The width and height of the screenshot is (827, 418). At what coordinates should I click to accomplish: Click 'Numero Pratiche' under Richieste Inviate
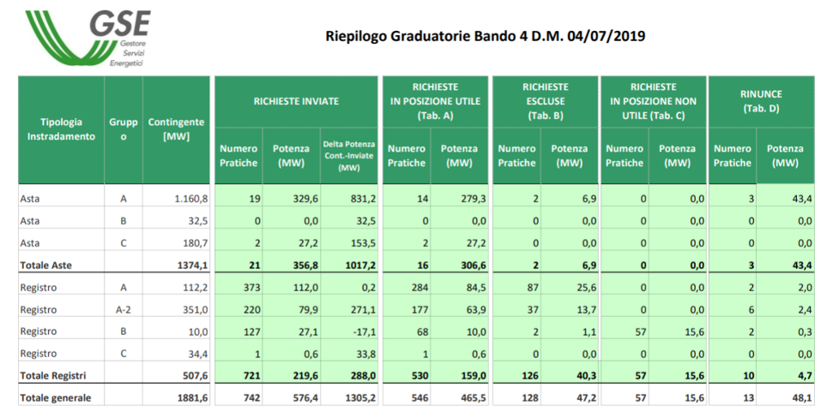click(x=238, y=156)
